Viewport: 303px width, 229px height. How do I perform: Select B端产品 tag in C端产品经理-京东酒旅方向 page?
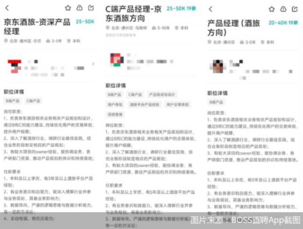click(114, 94)
